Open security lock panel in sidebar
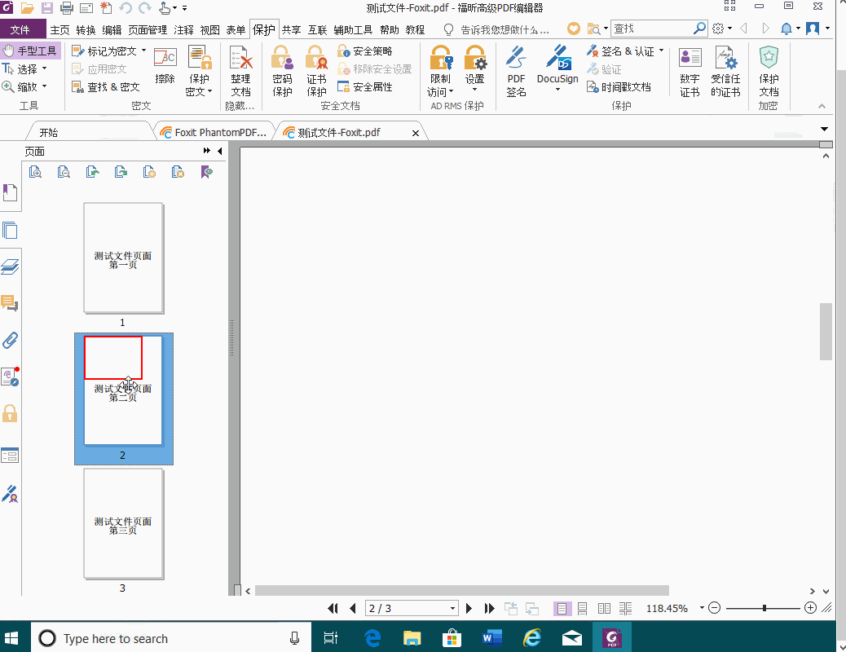Viewport: 846px width, 652px height. (x=10, y=413)
